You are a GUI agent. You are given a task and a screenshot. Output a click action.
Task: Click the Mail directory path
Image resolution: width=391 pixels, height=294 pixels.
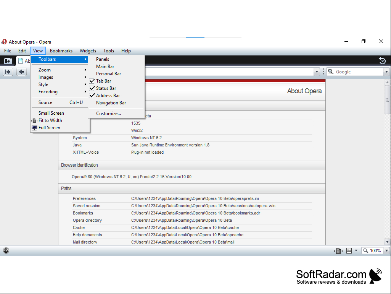click(x=183, y=242)
